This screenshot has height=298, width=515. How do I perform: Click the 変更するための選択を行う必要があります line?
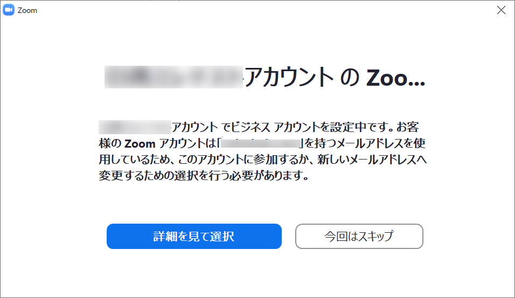click(x=204, y=176)
